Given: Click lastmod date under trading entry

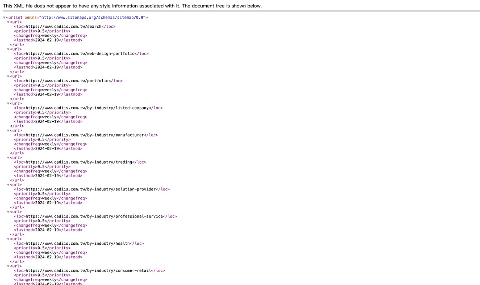Looking at the screenshot, I should (x=47, y=176).
